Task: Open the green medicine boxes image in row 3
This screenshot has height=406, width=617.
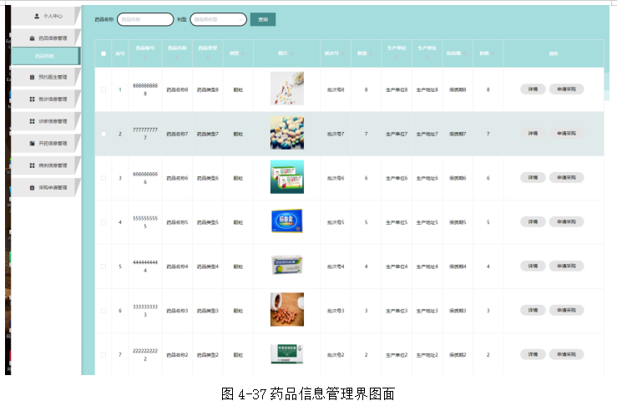Action: coord(287,177)
